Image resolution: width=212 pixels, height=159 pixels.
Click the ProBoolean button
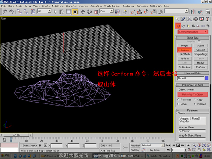[x=184, y=67]
